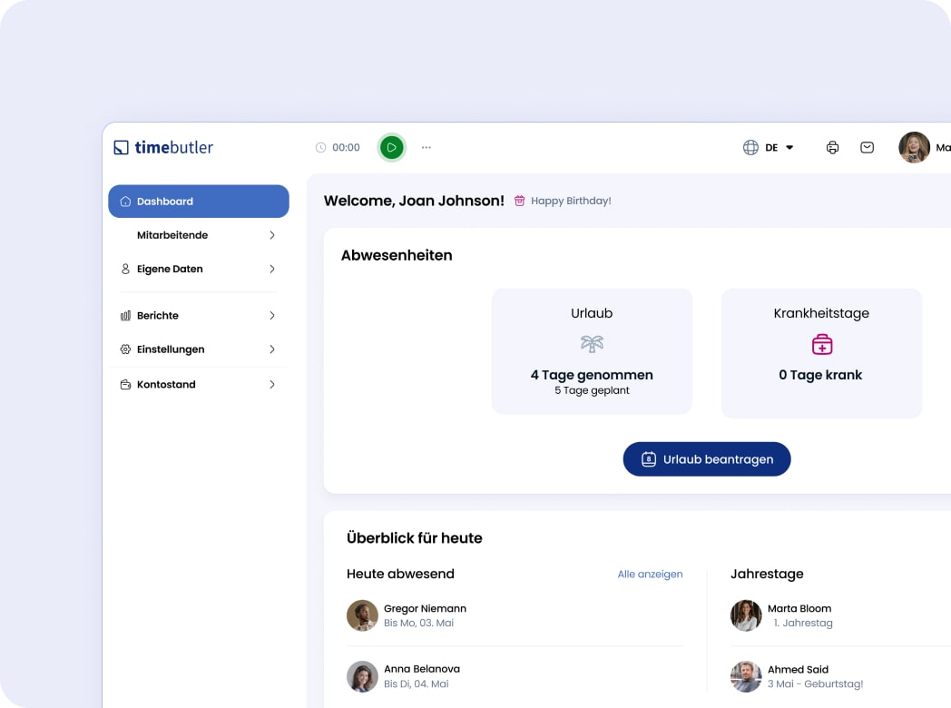Screen dimensions: 951x708
Task: Expand the Mitarbeitende submenu chevron
Action: pyautogui.click(x=271, y=235)
